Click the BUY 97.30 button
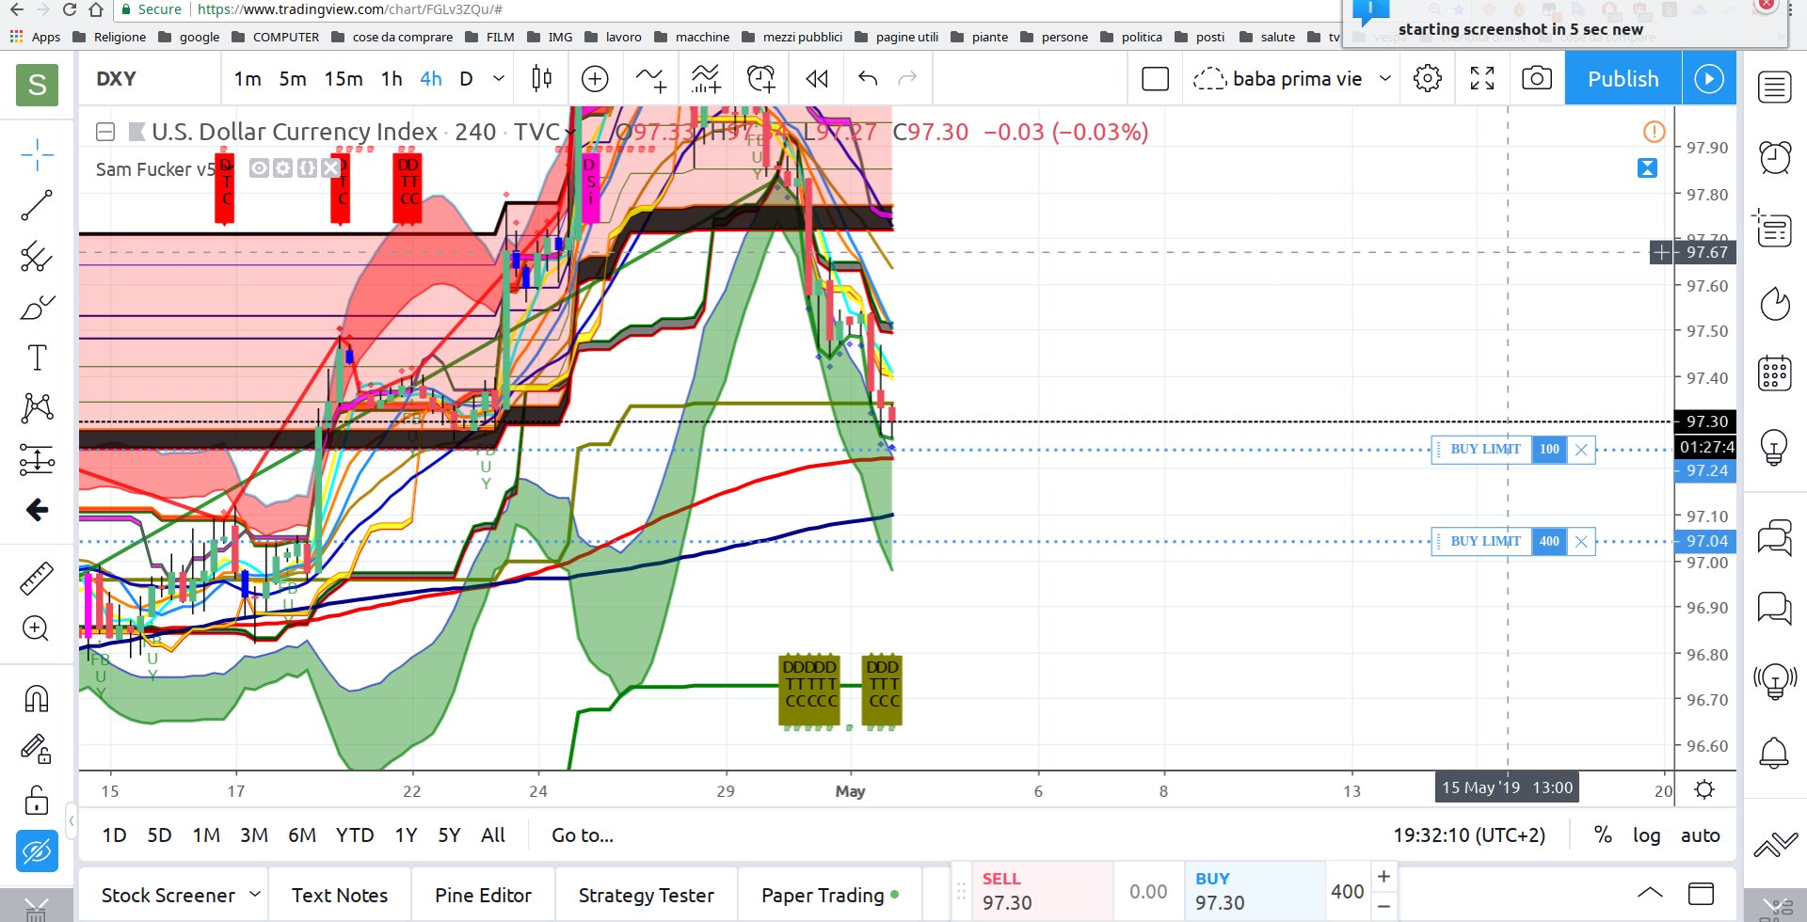This screenshot has height=922, width=1807. click(1255, 891)
